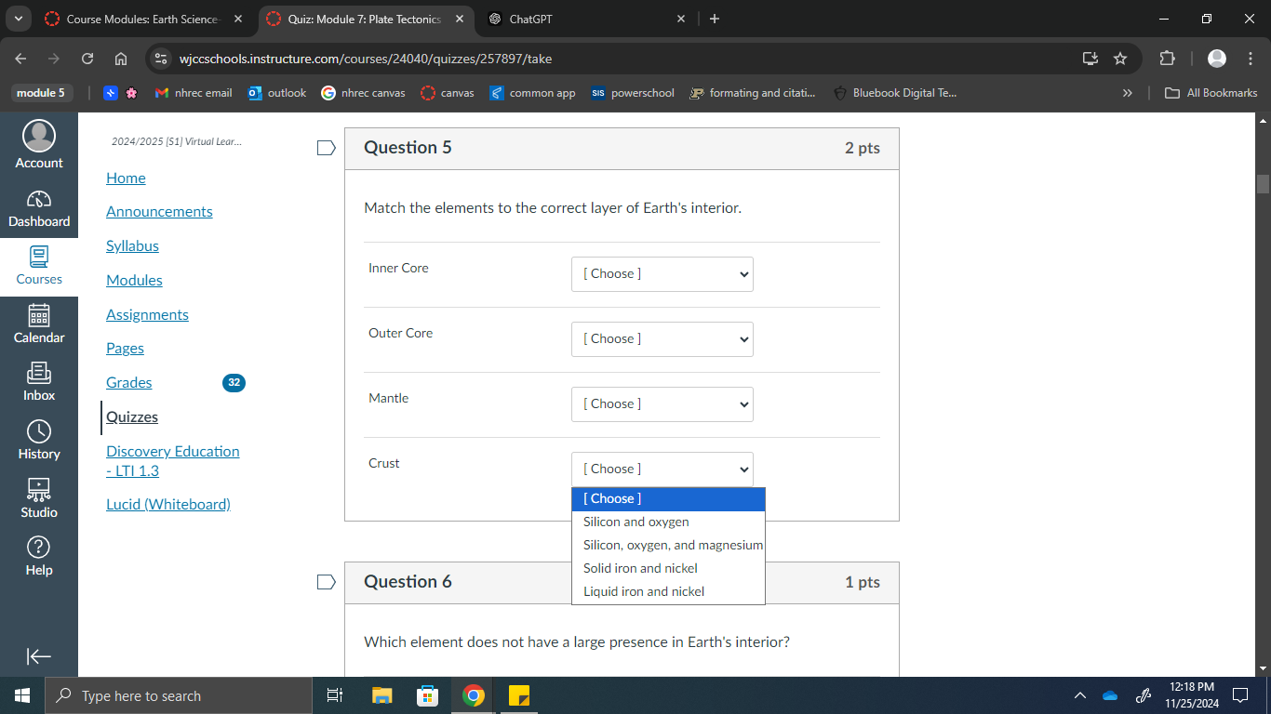The height and width of the screenshot is (714, 1271).
Task: Show hidden system tray icons
Action: 1080,695
